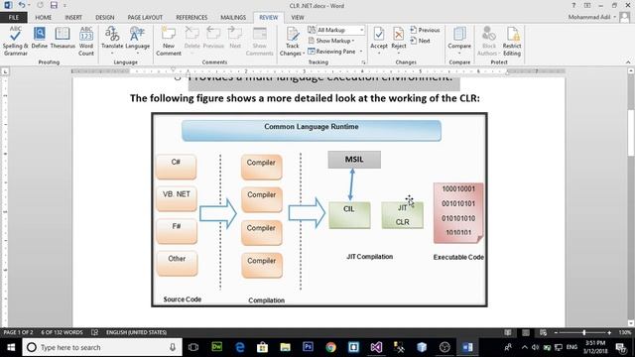This screenshot has height=357, width=635.
Task: Toggle Track Changes
Action: pos(292,41)
